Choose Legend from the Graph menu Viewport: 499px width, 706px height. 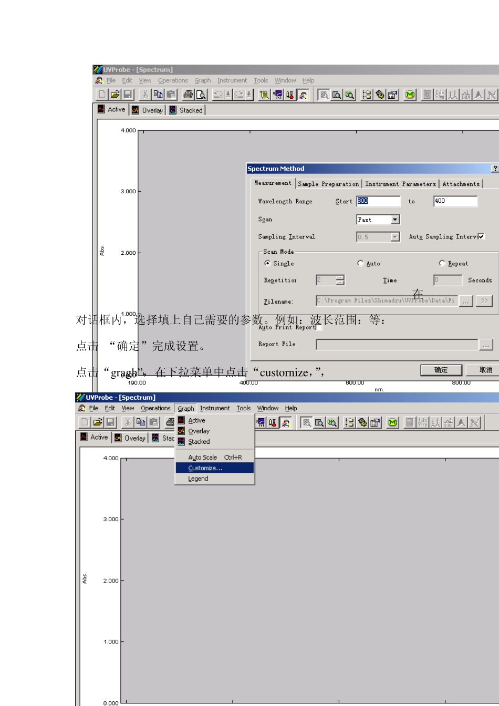coord(214,479)
